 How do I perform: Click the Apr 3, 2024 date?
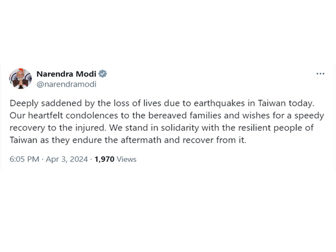tap(67, 159)
